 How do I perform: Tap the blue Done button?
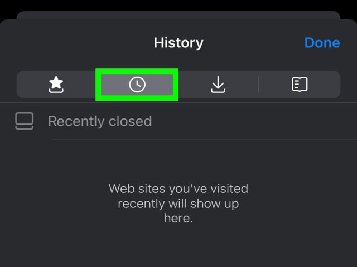pos(322,43)
